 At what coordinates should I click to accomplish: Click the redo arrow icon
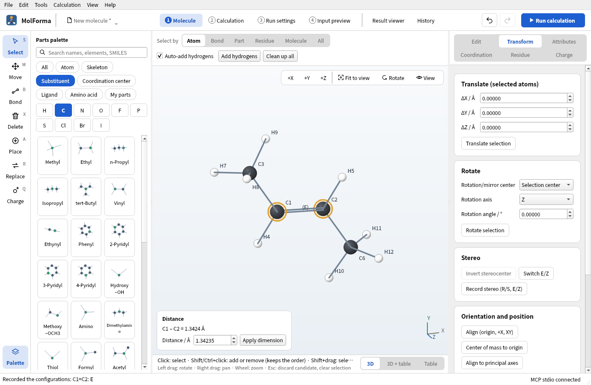tap(507, 21)
